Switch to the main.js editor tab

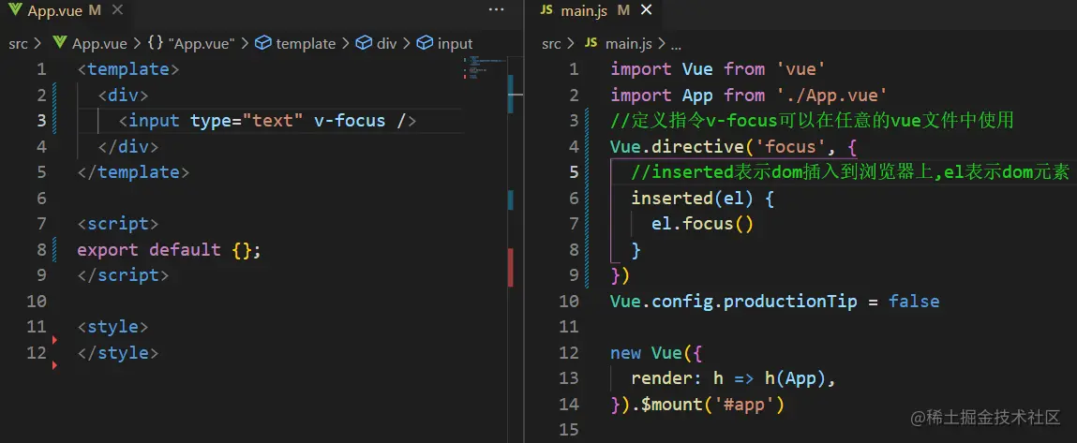click(x=596, y=10)
